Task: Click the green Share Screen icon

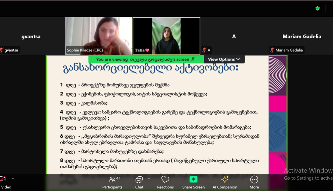Action: [x=193, y=179]
